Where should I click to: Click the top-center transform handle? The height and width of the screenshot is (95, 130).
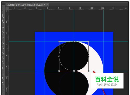74,41
